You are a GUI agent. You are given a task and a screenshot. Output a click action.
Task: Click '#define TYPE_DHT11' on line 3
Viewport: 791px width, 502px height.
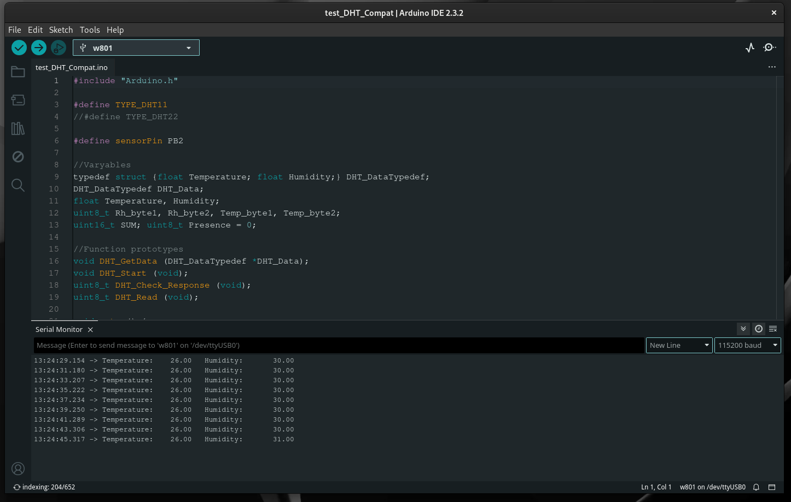coord(120,104)
